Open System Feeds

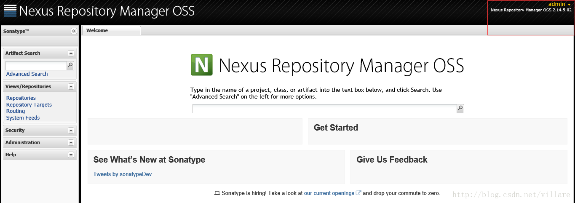click(23, 118)
